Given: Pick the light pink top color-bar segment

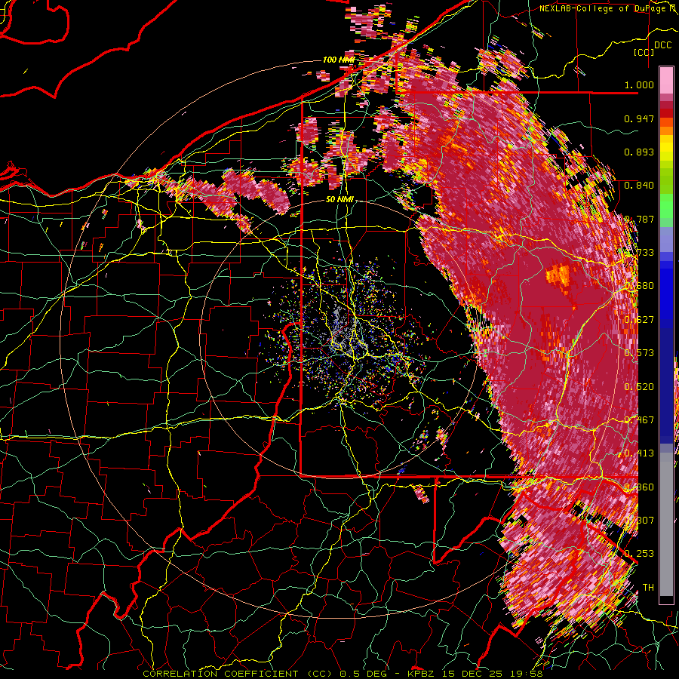Looking at the screenshot, I should point(666,81).
